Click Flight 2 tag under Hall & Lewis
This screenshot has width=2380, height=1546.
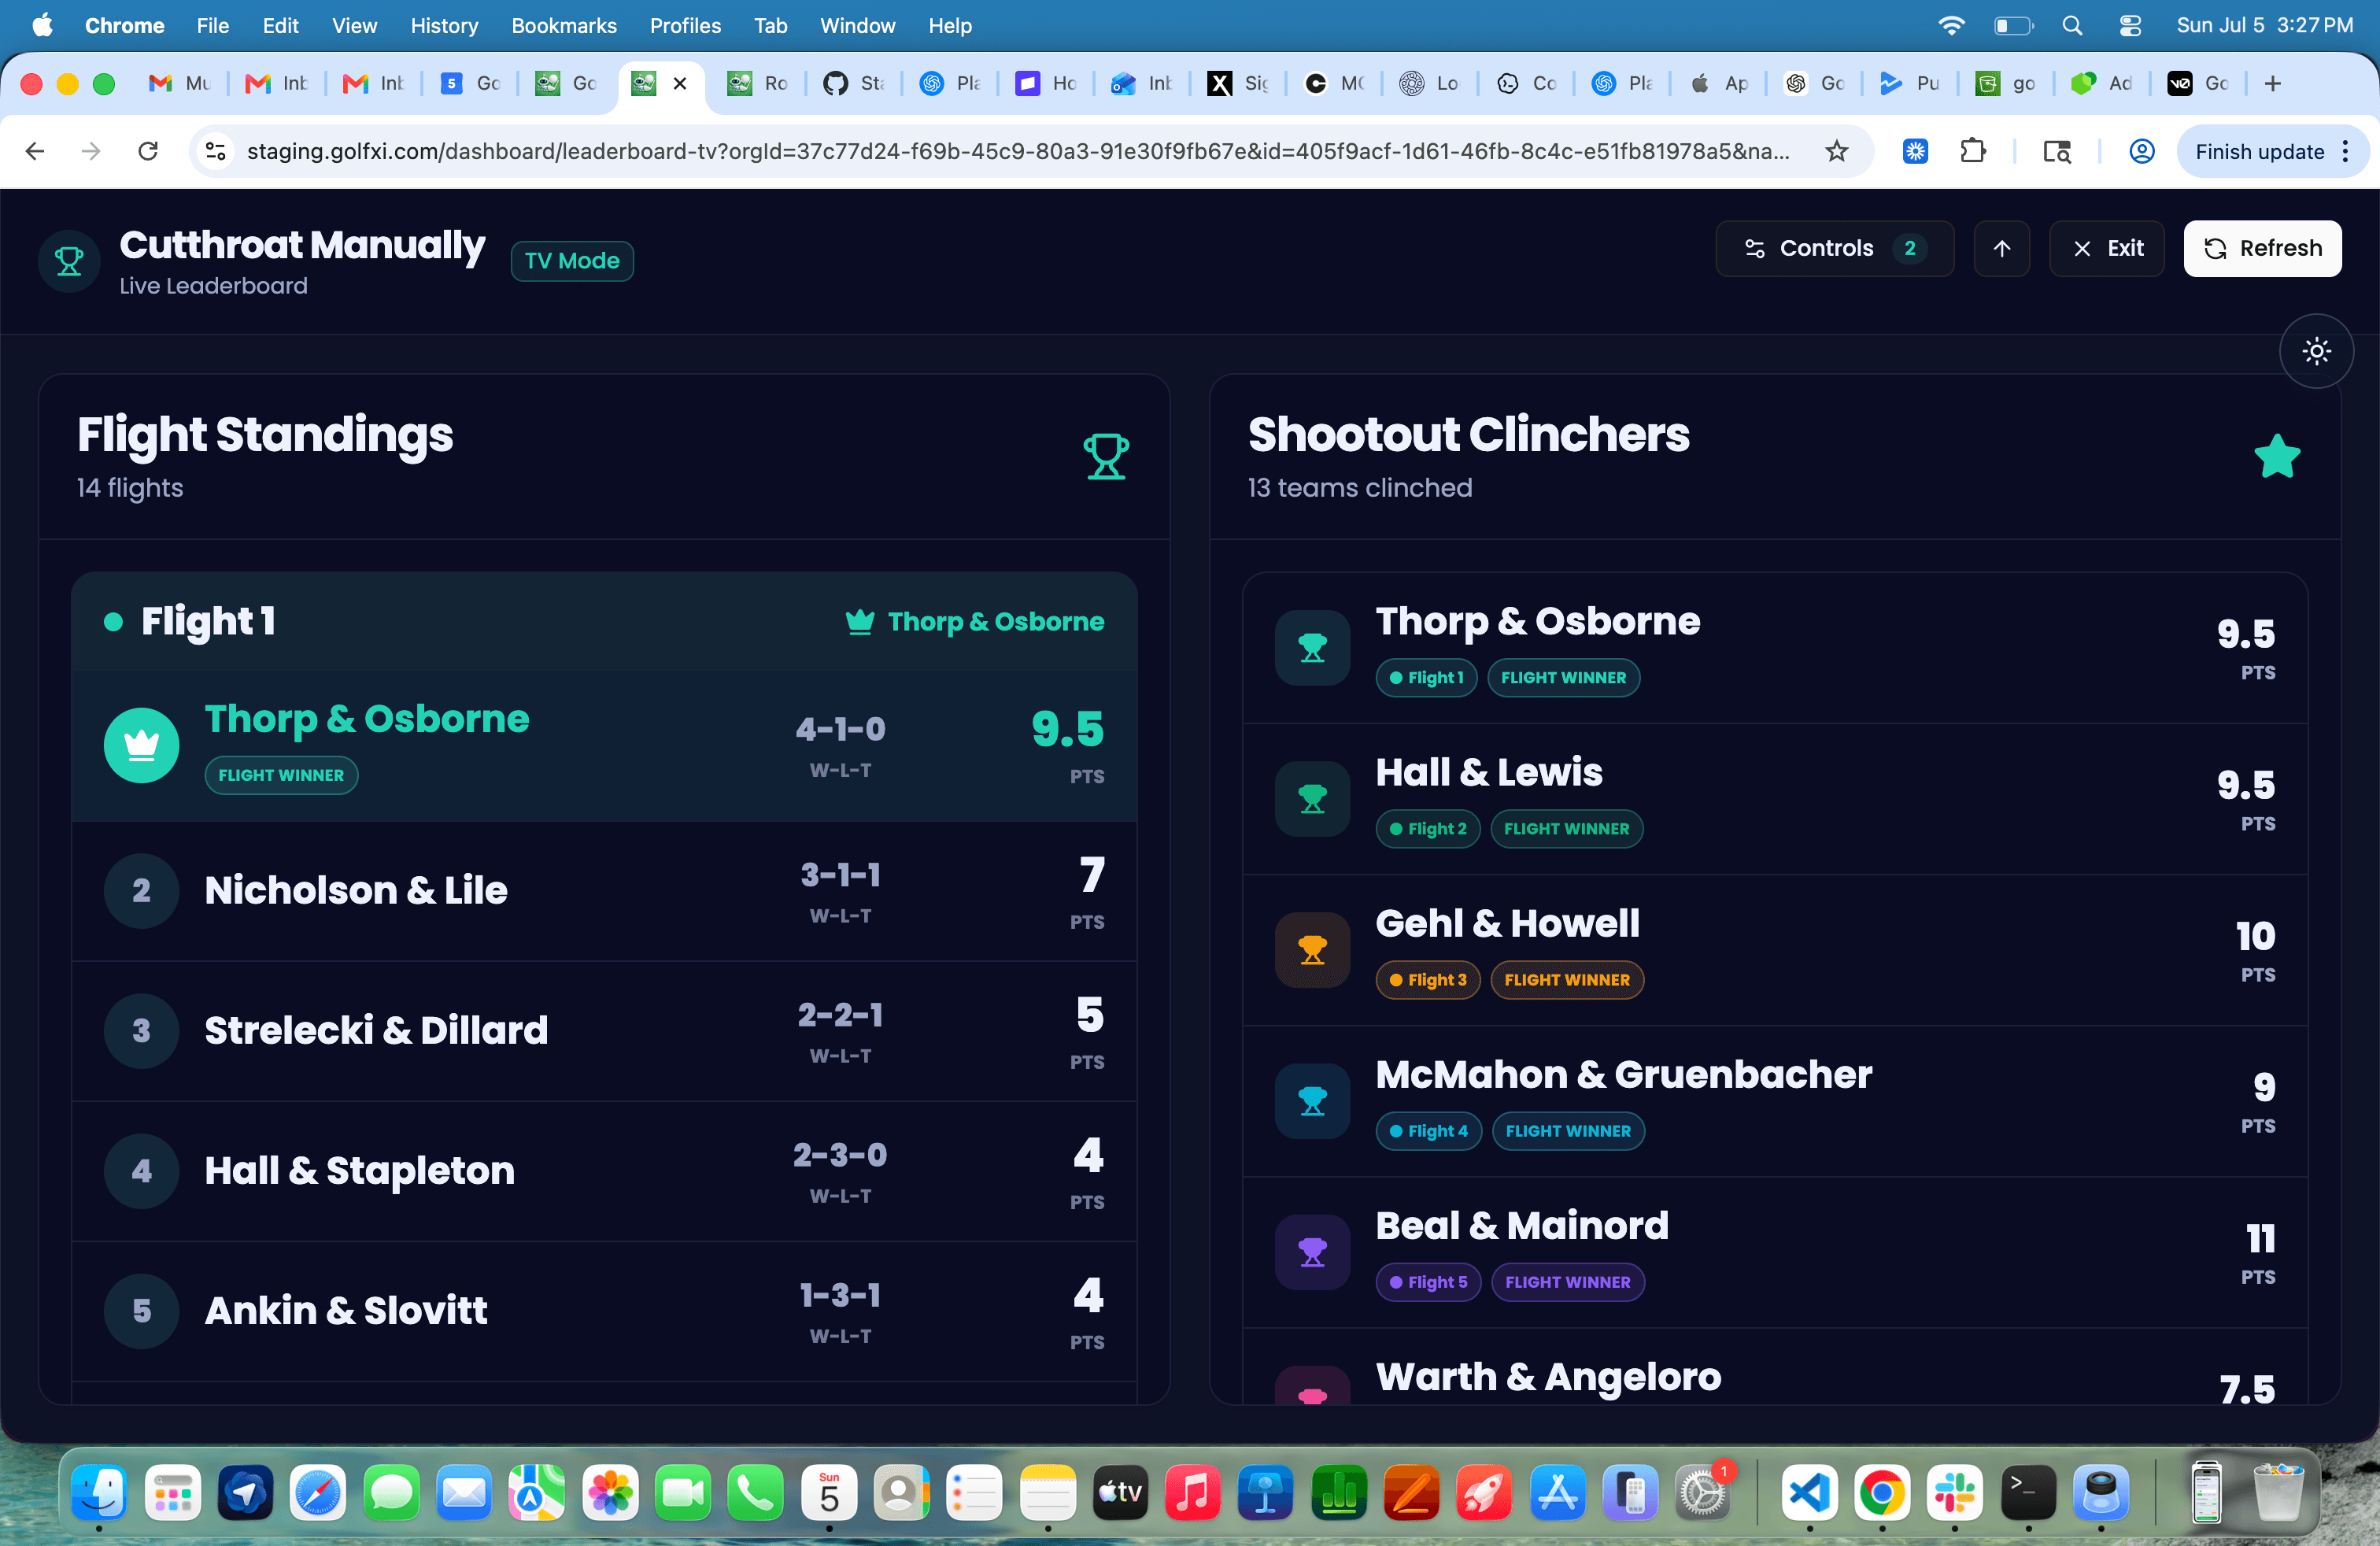[x=1428, y=829]
